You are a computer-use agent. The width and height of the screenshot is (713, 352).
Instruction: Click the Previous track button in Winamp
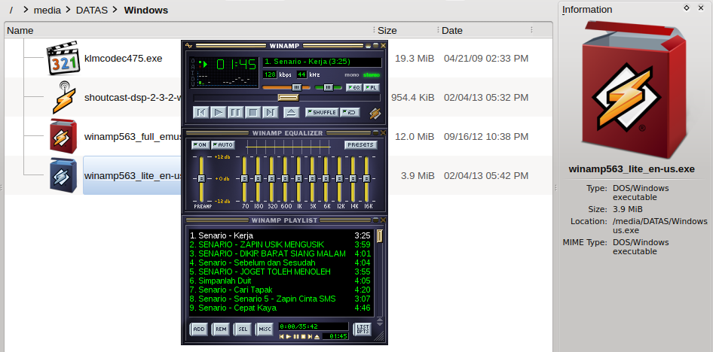(201, 112)
